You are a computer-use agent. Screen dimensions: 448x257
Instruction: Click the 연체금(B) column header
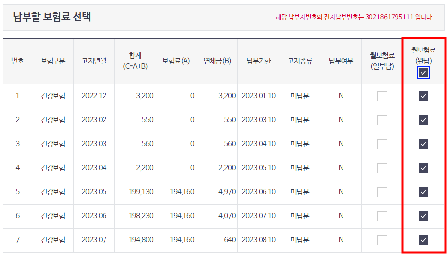[x=217, y=61]
